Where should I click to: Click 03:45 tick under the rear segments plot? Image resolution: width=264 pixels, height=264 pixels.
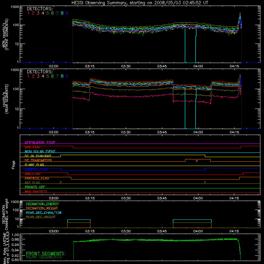pyautogui.click(x=162, y=132)
